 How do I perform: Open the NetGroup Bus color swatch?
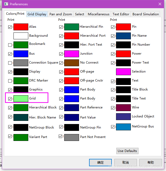[x=123, y=127]
